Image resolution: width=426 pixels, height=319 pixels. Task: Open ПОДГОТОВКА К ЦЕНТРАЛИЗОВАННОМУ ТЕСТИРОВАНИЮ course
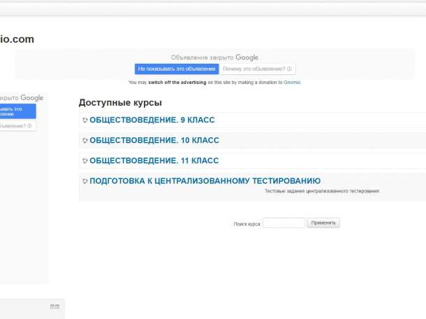click(x=205, y=181)
